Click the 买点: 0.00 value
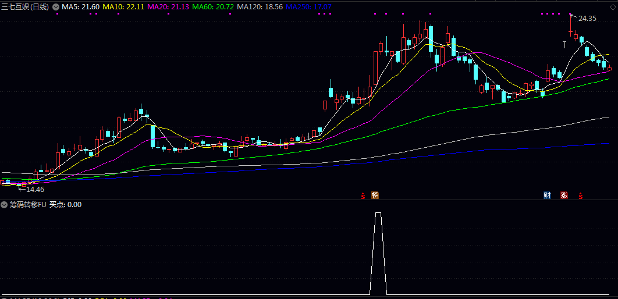The width and height of the screenshot is (618, 299). pyautogui.click(x=65, y=205)
